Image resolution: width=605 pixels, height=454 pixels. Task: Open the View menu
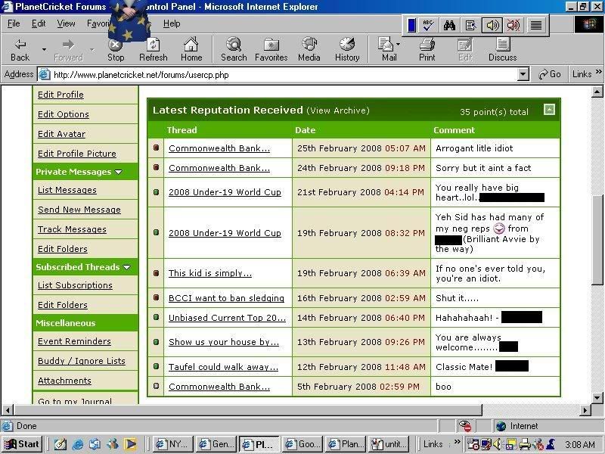coord(66,23)
